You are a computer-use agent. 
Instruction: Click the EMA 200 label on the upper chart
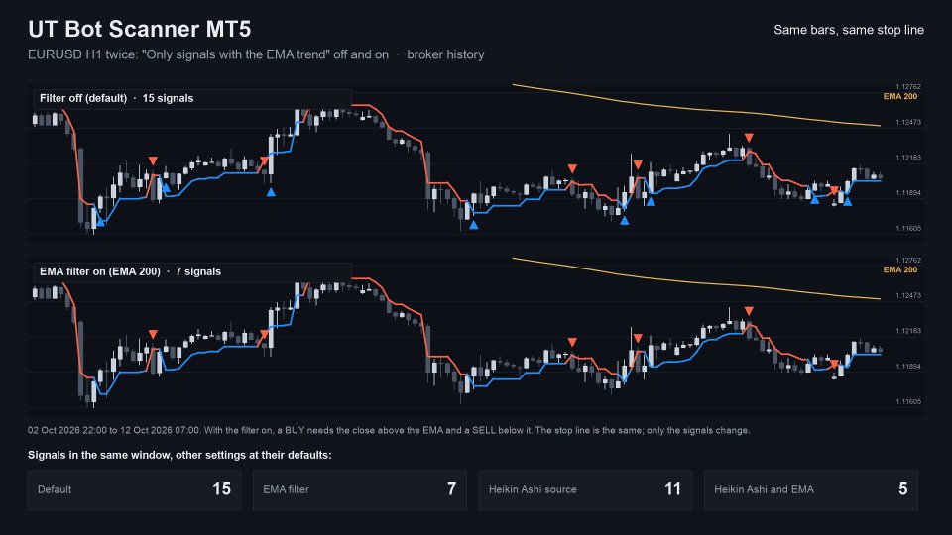900,96
